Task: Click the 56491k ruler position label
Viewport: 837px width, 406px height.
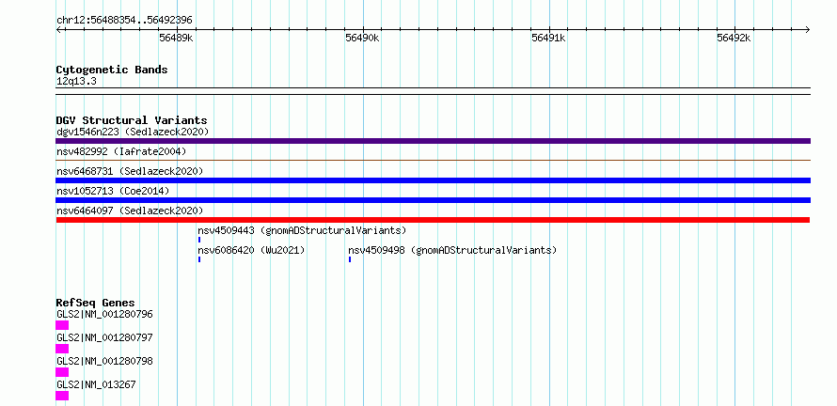Action: click(548, 38)
